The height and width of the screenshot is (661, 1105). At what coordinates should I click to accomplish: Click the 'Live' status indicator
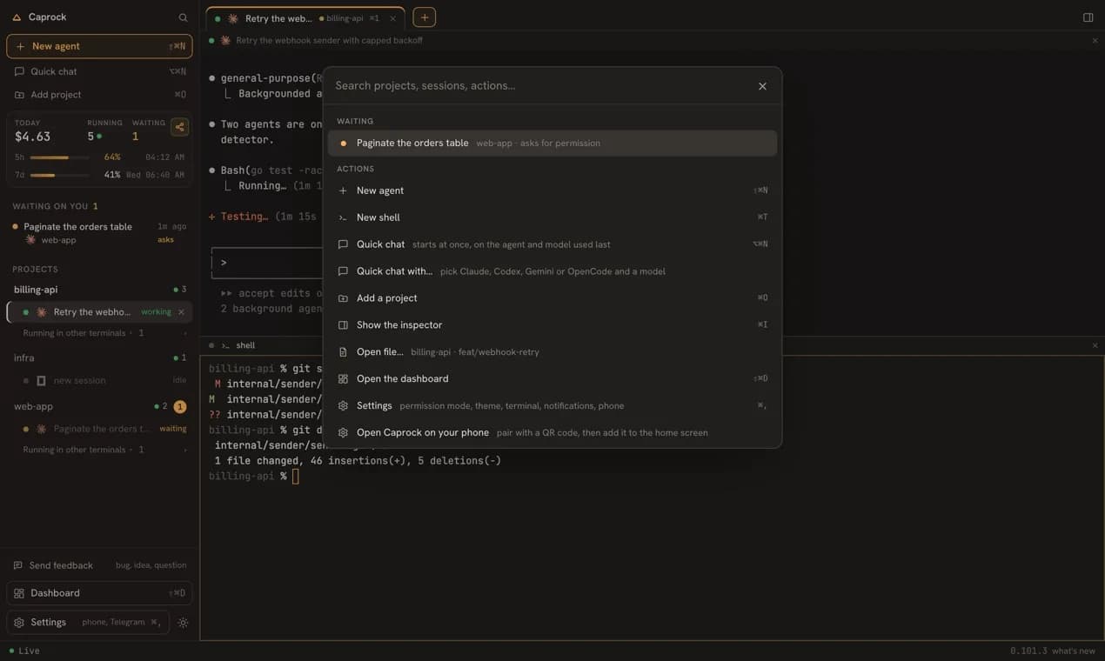click(24, 651)
